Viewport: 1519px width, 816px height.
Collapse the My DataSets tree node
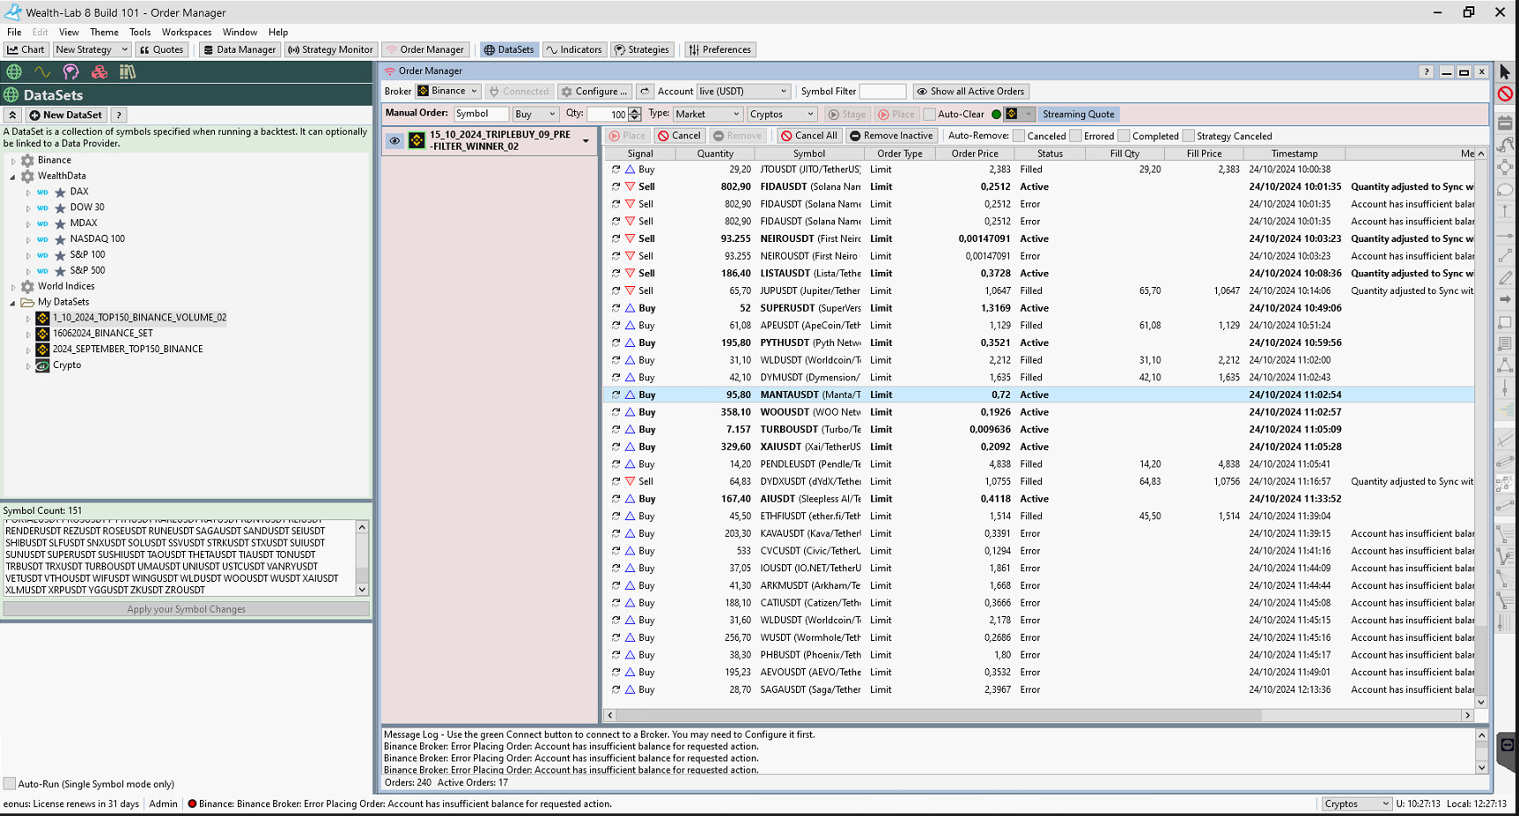tap(13, 303)
